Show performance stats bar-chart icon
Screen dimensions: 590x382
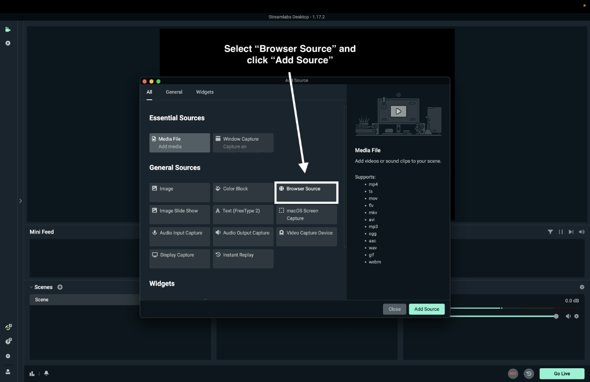pyautogui.click(x=32, y=374)
